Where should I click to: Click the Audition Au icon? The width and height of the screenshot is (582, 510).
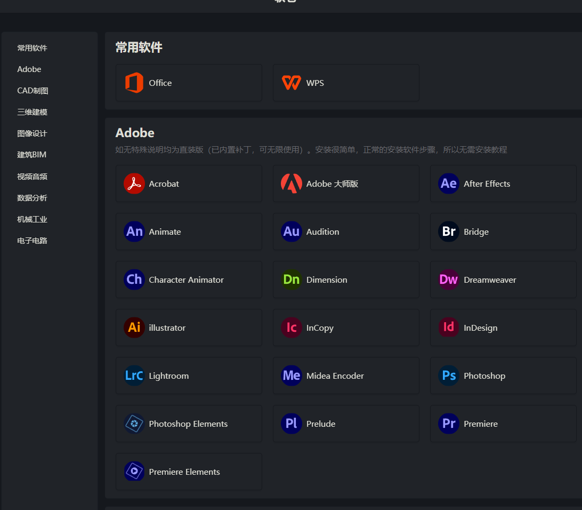292,232
